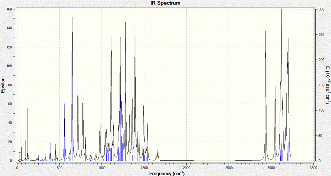Click the x-axis tick label 3000

point(271,168)
